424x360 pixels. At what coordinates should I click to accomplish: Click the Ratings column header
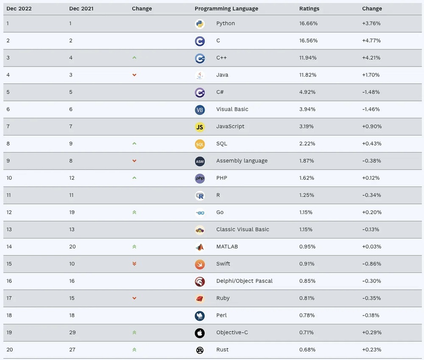309,8
